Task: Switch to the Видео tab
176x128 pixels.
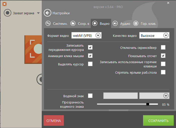Action: (101, 24)
